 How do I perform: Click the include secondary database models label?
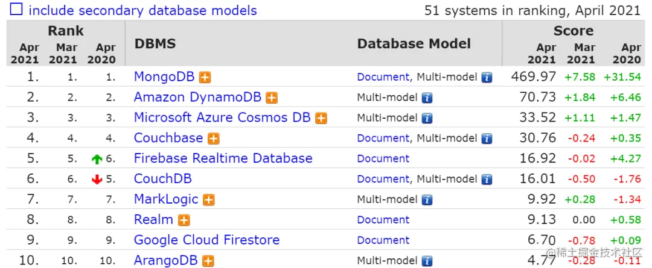(142, 10)
